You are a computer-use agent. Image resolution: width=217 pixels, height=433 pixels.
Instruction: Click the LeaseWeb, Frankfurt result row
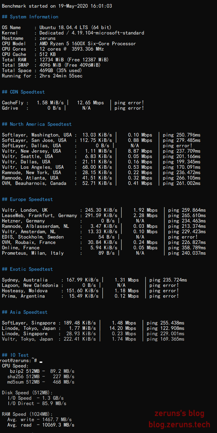pyautogui.click(x=104, y=215)
